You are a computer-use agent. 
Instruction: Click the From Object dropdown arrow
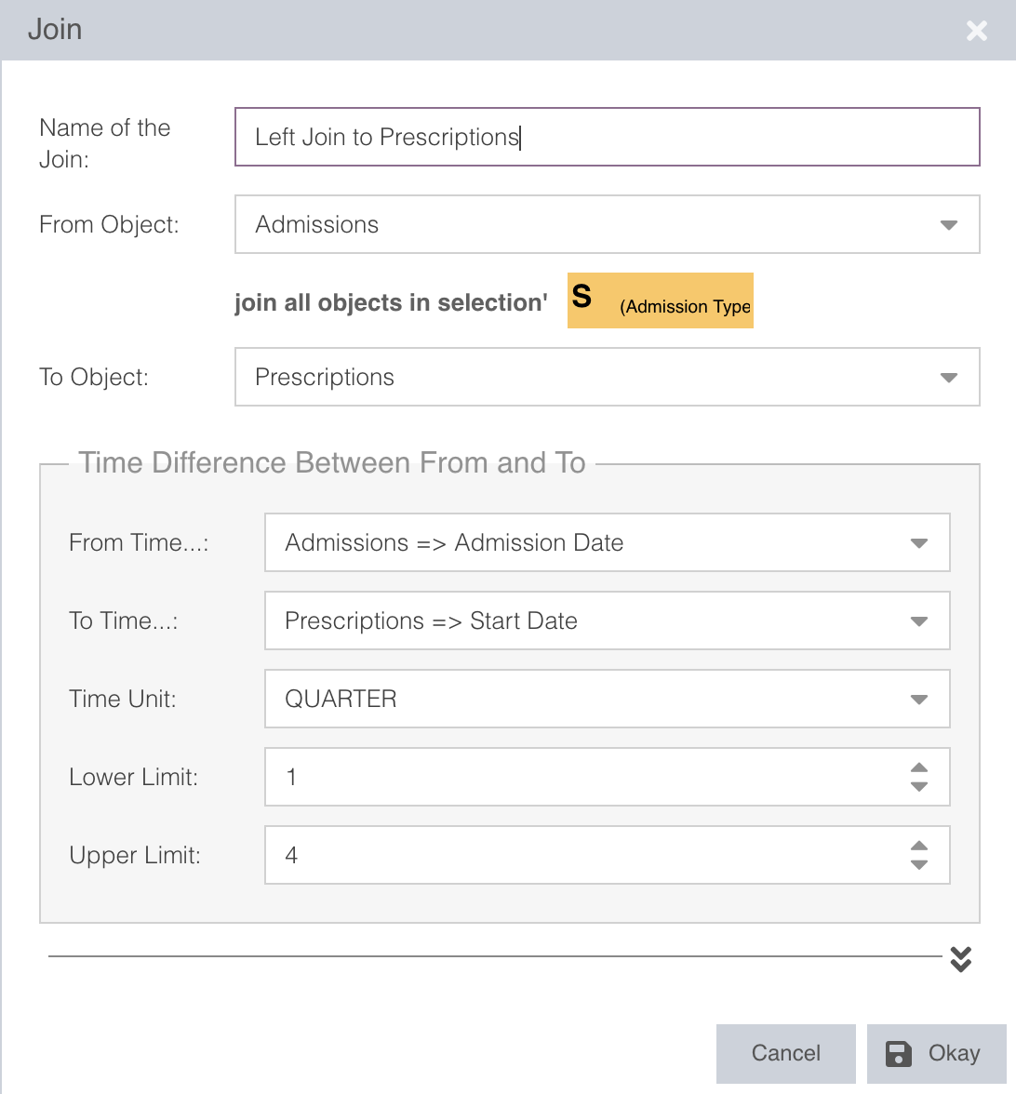[948, 225]
